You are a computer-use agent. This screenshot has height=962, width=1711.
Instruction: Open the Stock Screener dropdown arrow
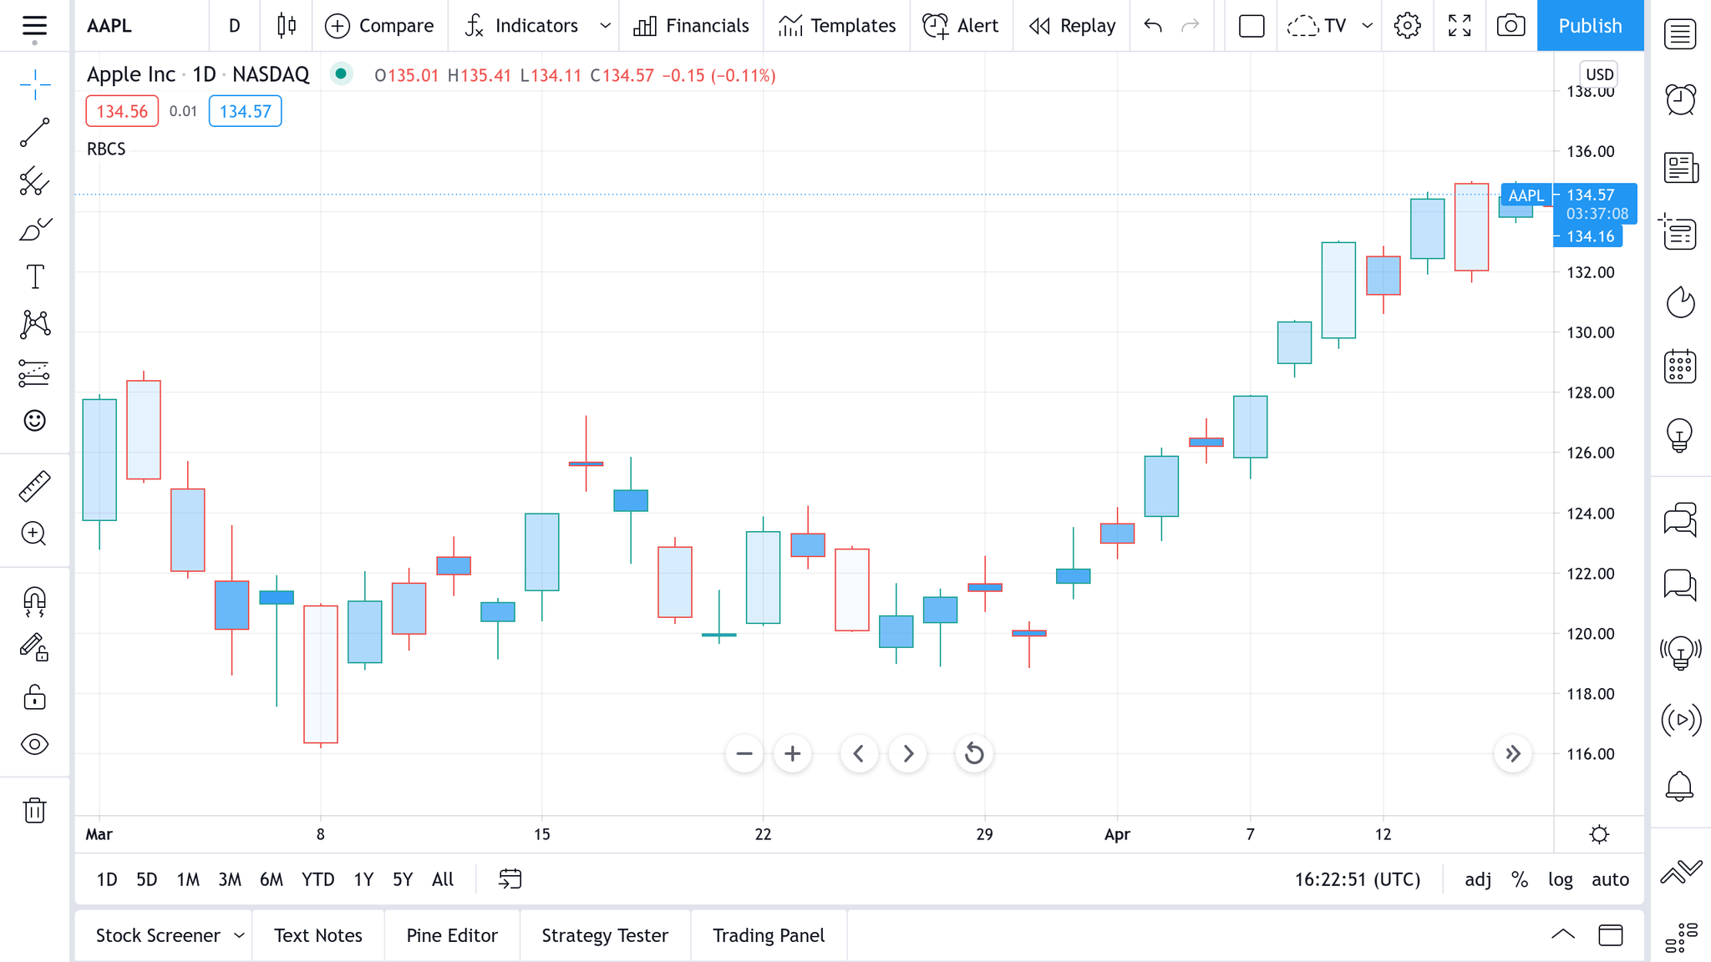[x=239, y=935]
